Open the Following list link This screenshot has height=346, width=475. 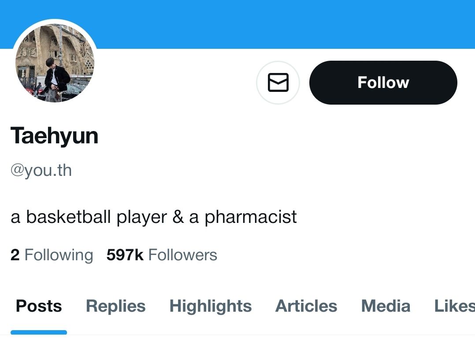click(59, 255)
